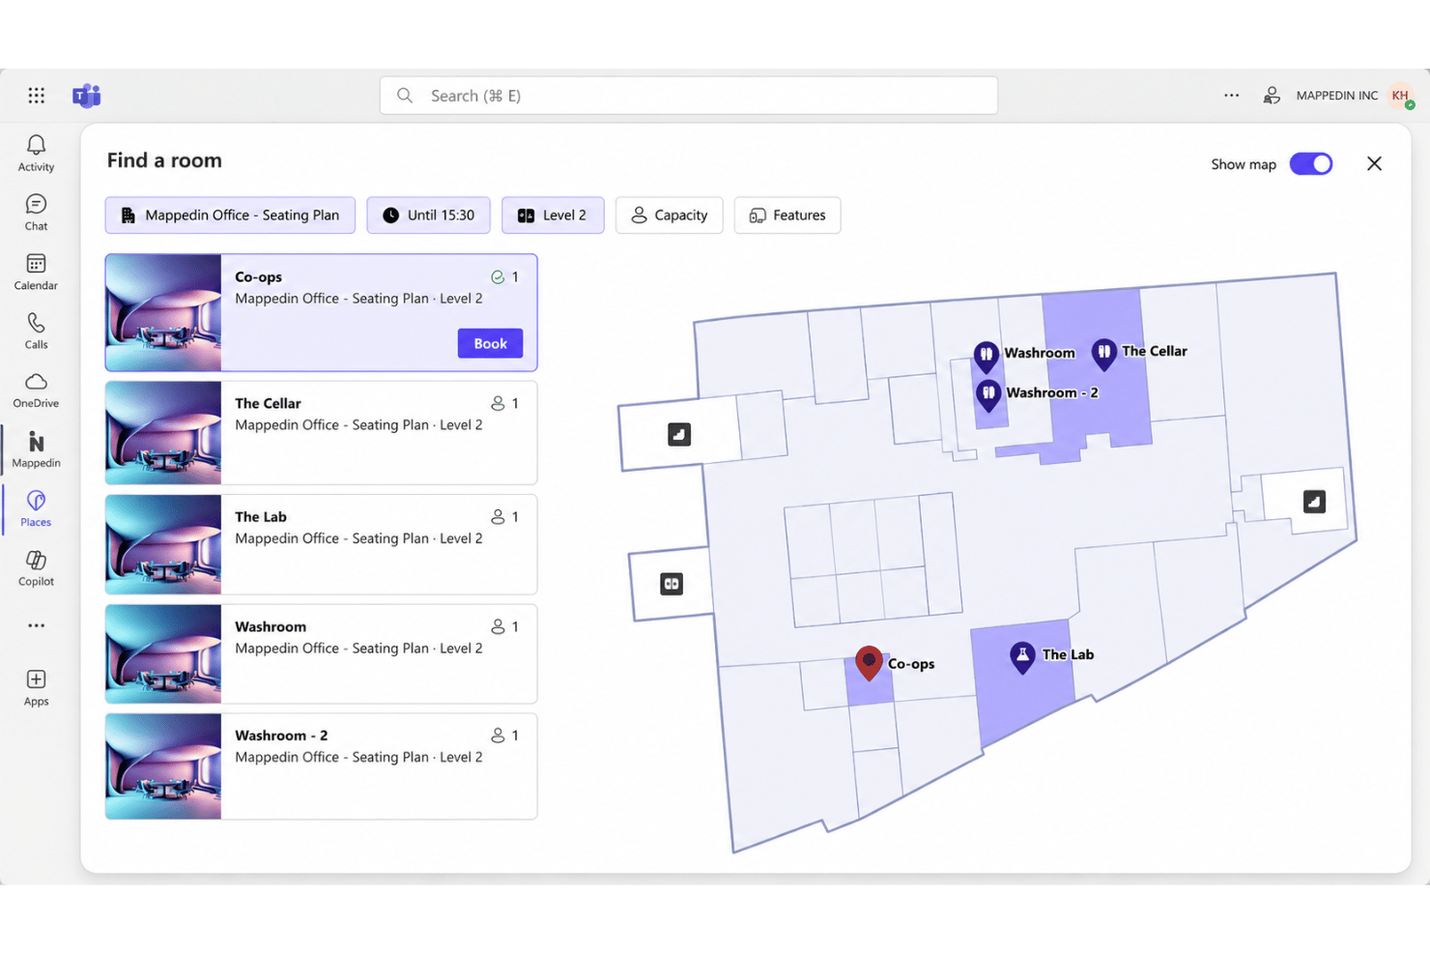The width and height of the screenshot is (1430, 954).
Task: Click The Cellar map pin
Action: pyautogui.click(x=1103, y=355)
